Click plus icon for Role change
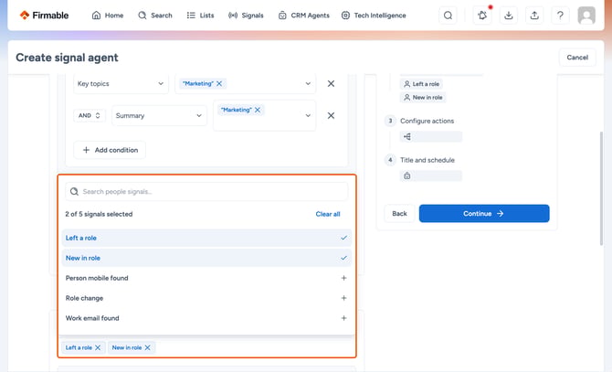 tap(343, 298)
